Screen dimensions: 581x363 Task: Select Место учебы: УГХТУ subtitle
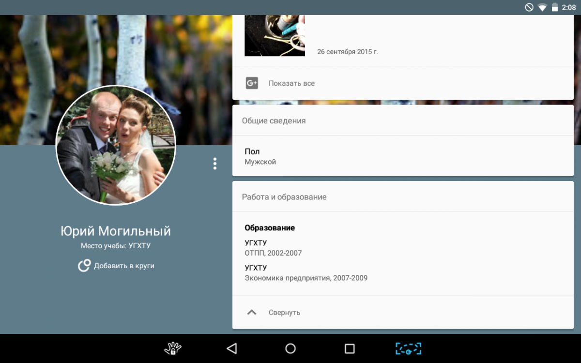pos(116,246)
